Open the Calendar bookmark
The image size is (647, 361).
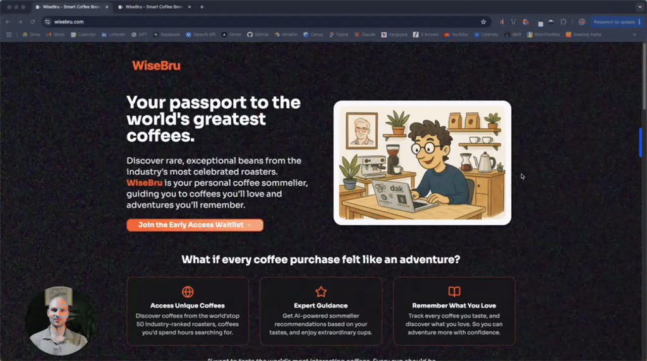pyautogui.click(x=83, y=35)
